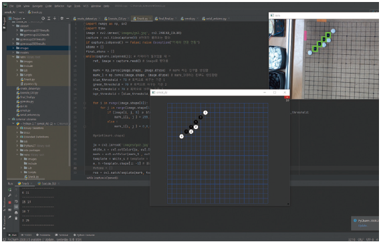Select pyvenv.cfg in project tree
The height and width of the screenshot is (244, 381).
[x=29, y=84]
